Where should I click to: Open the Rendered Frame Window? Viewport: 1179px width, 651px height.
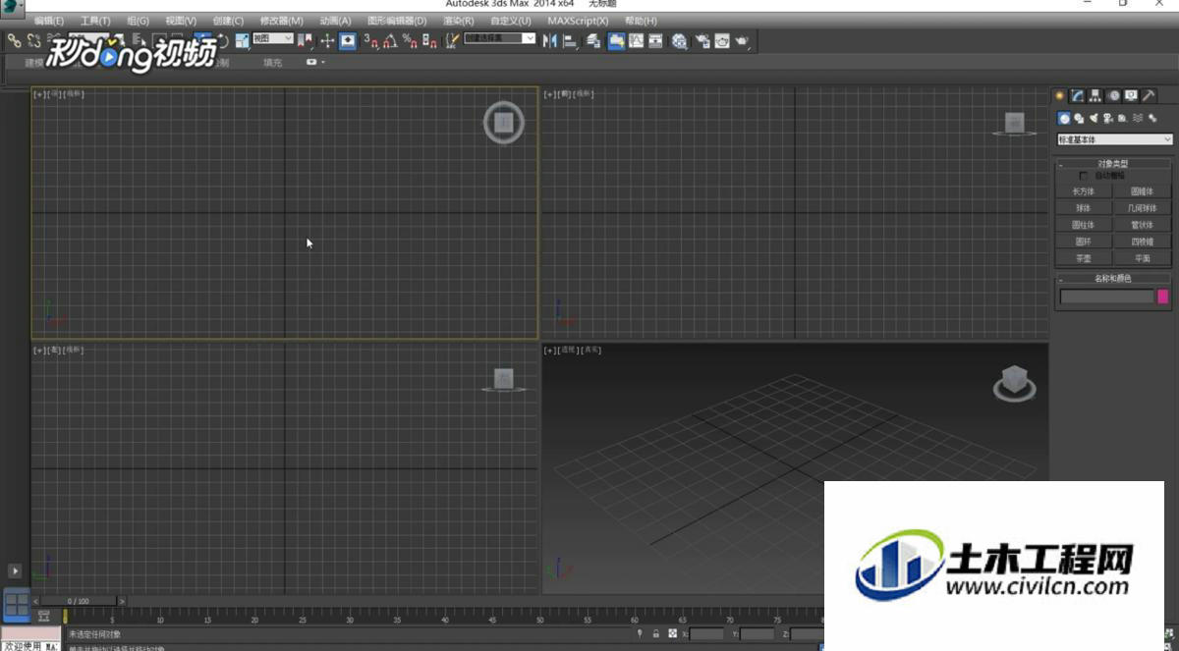[722, 40]
